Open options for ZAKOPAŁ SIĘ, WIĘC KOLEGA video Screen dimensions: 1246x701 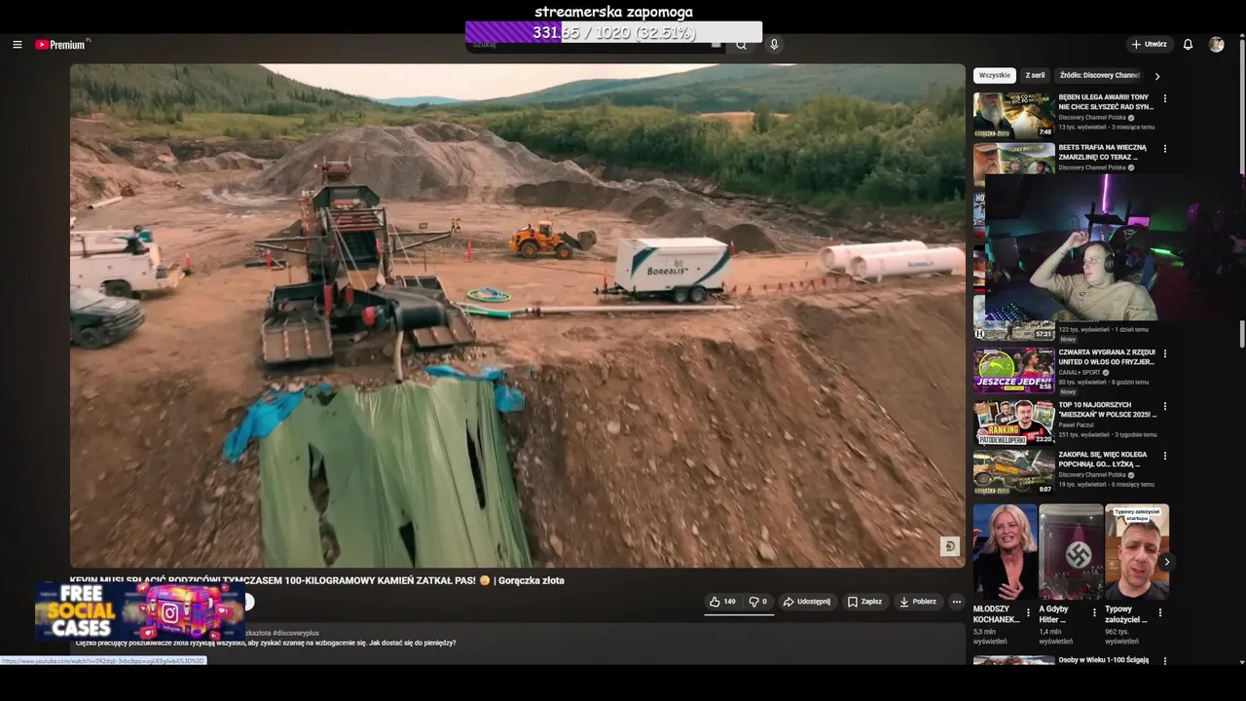click(x=1164, y=456)
